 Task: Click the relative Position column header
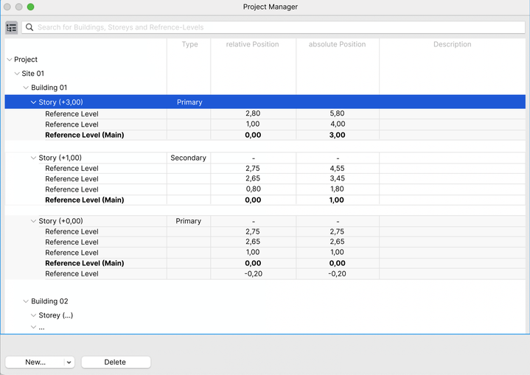pyautogui.click(x=253, y=44)
